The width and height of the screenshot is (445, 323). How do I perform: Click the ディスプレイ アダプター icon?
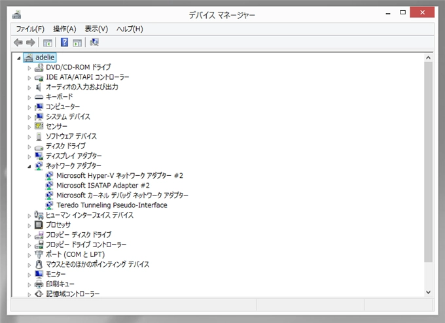pos(39,156)
